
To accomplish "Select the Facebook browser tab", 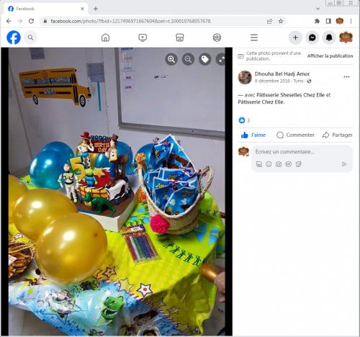I will coord(45,9).
